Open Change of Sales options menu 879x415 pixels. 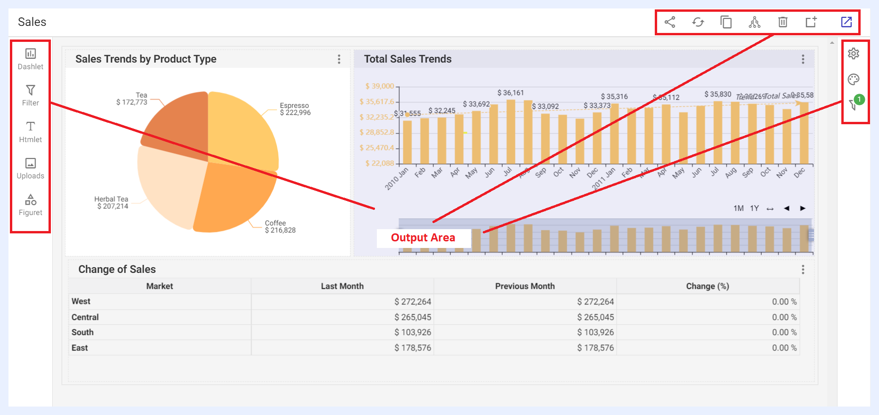[803, 269]
